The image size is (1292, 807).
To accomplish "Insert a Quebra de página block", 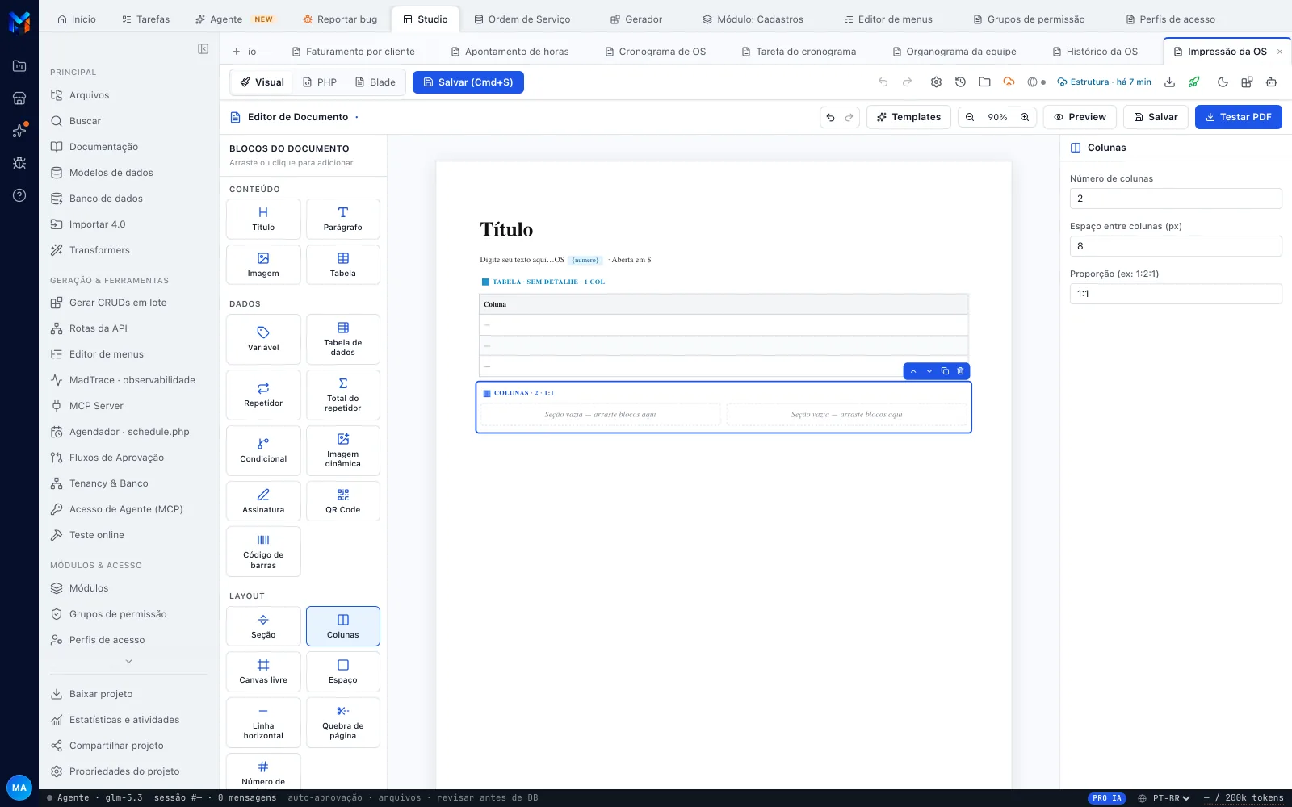I will click(x=343, y=722).
